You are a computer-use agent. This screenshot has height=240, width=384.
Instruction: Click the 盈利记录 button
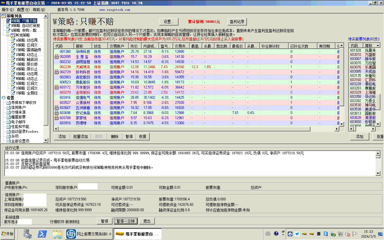click(237, 22)
